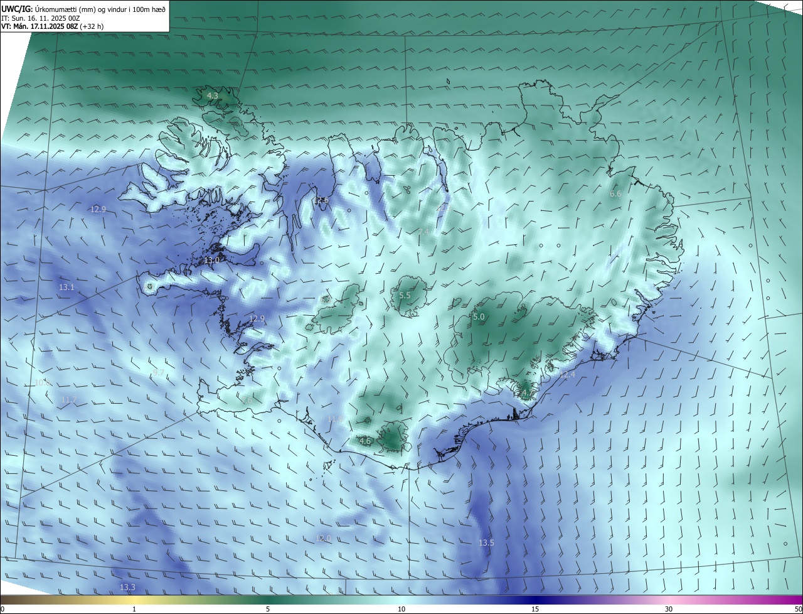Pick the 6.6 value label
Screen dimensions: 803x614
[x=615, y=194]
